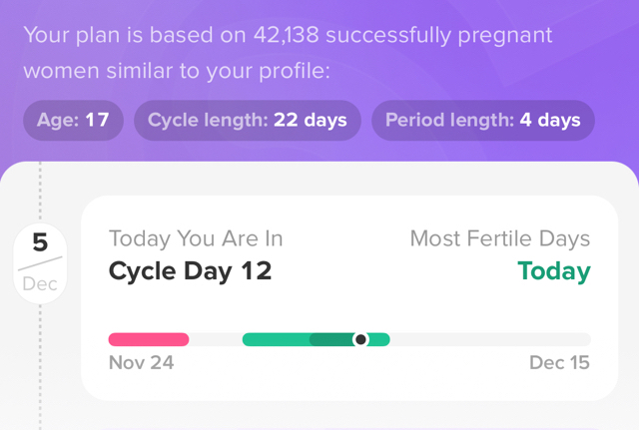
Task: Click the Nov 24 start date label
Action: (141, 363)
